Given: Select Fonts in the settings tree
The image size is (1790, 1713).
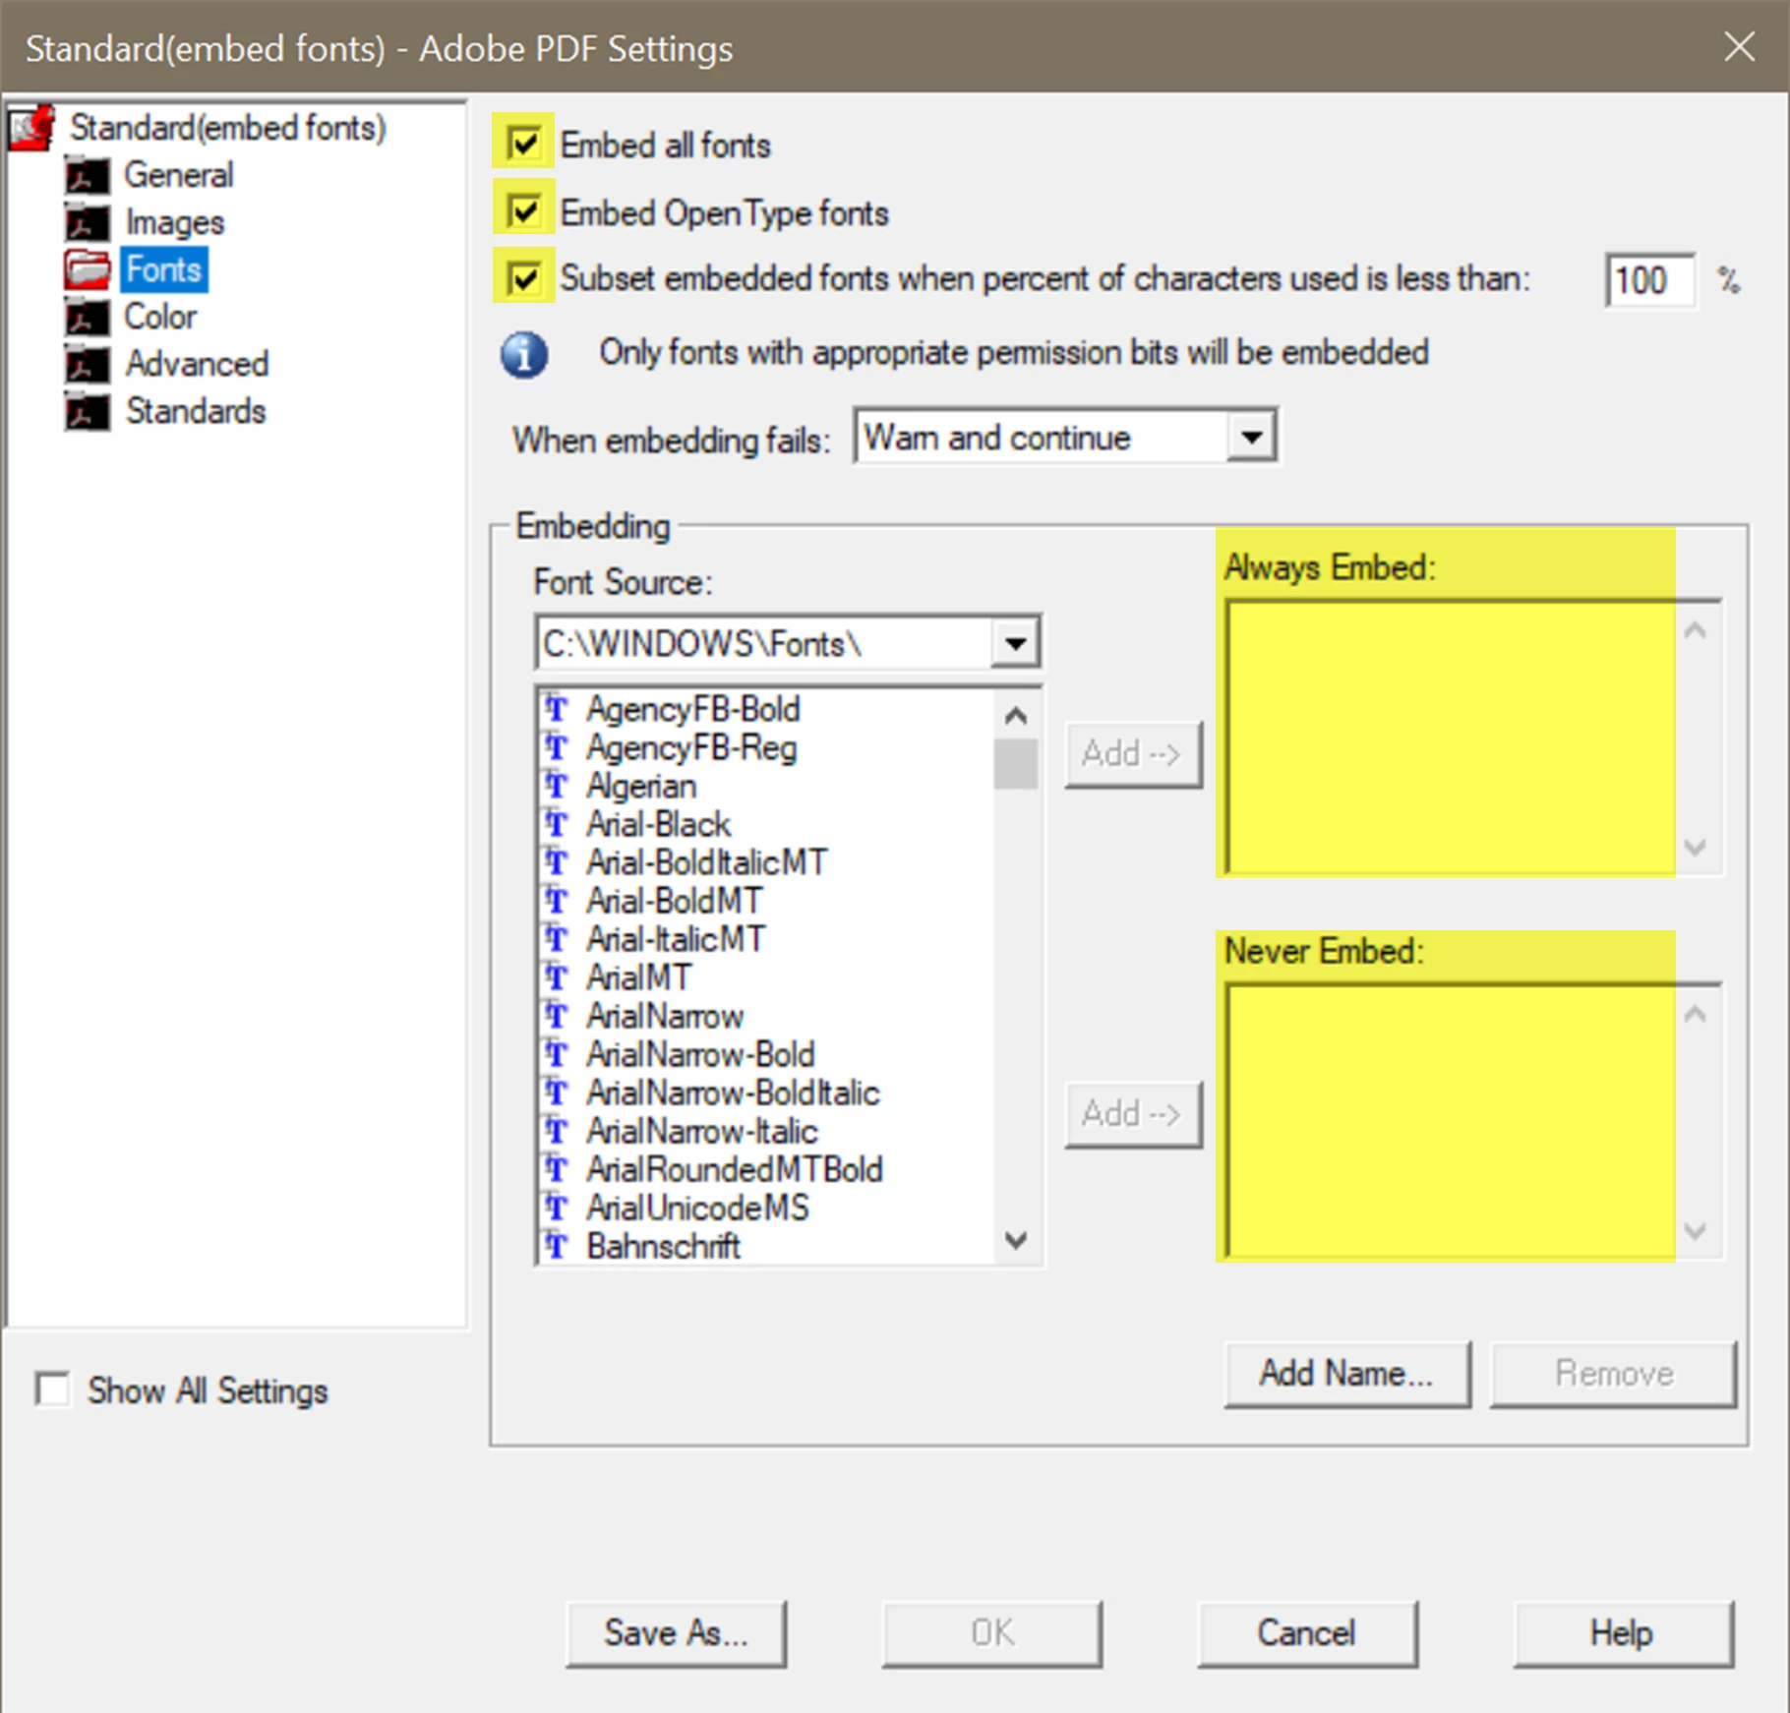Looking at the screenshot, I should coord(164,269).
